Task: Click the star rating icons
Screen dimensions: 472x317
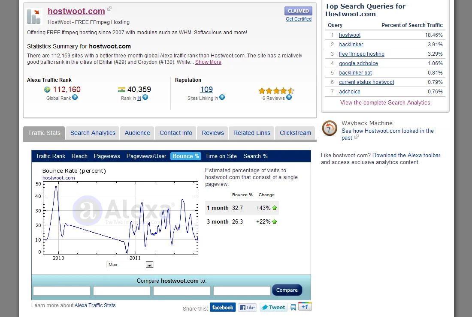Action: tap(276, 90)
